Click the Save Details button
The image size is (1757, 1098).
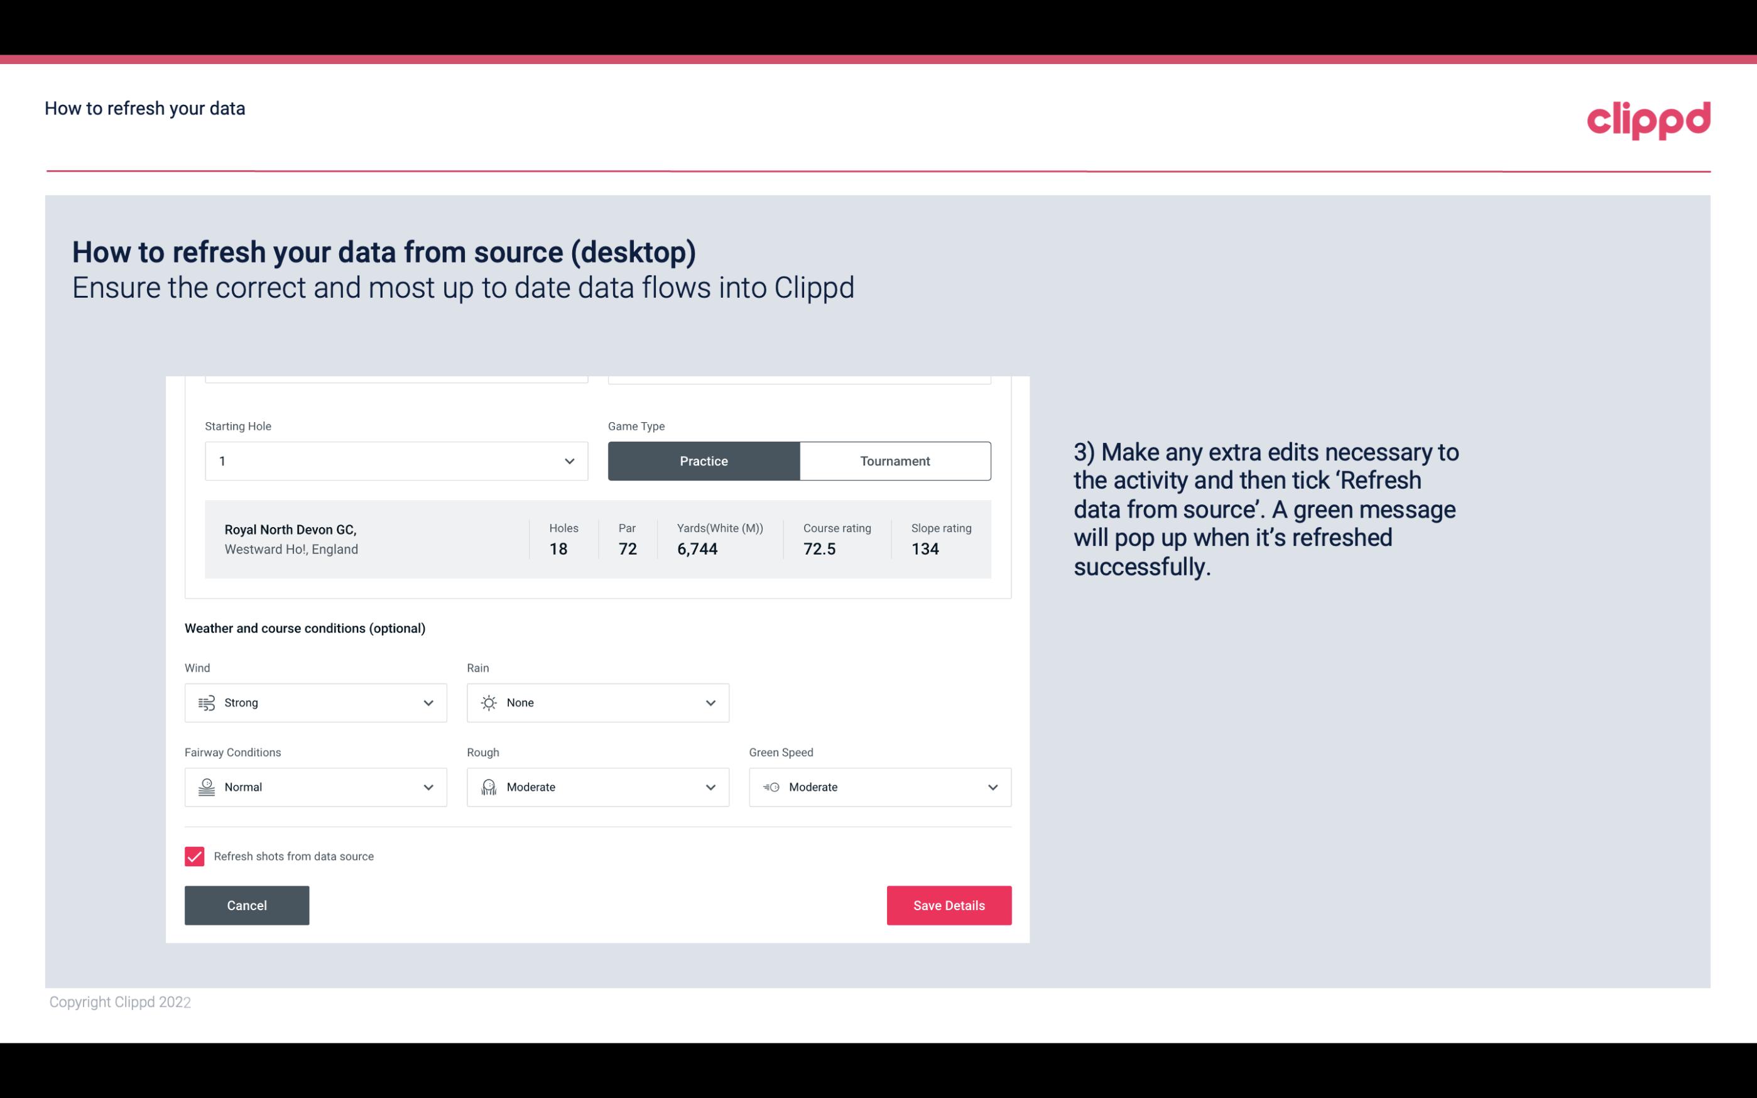point(949,905)
